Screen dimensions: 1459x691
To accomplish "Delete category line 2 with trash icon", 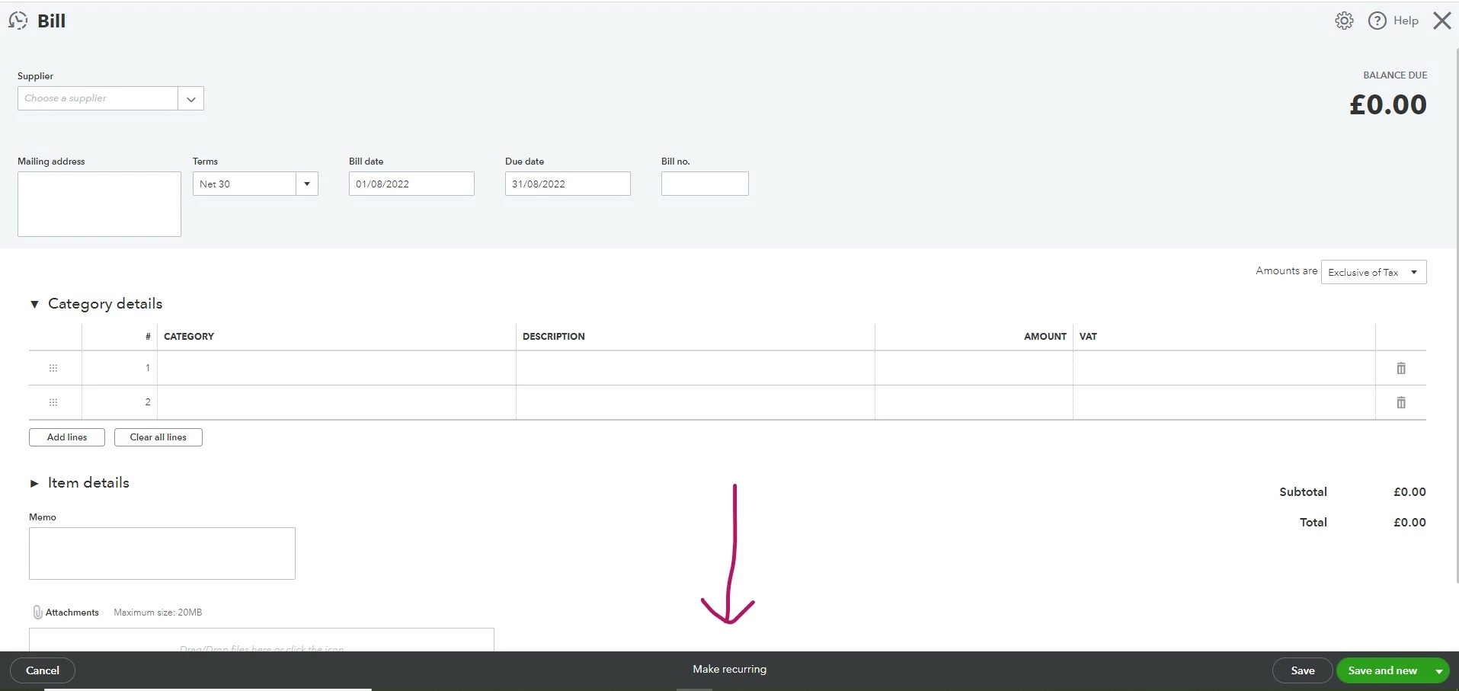I will [x=1400, y=402].
